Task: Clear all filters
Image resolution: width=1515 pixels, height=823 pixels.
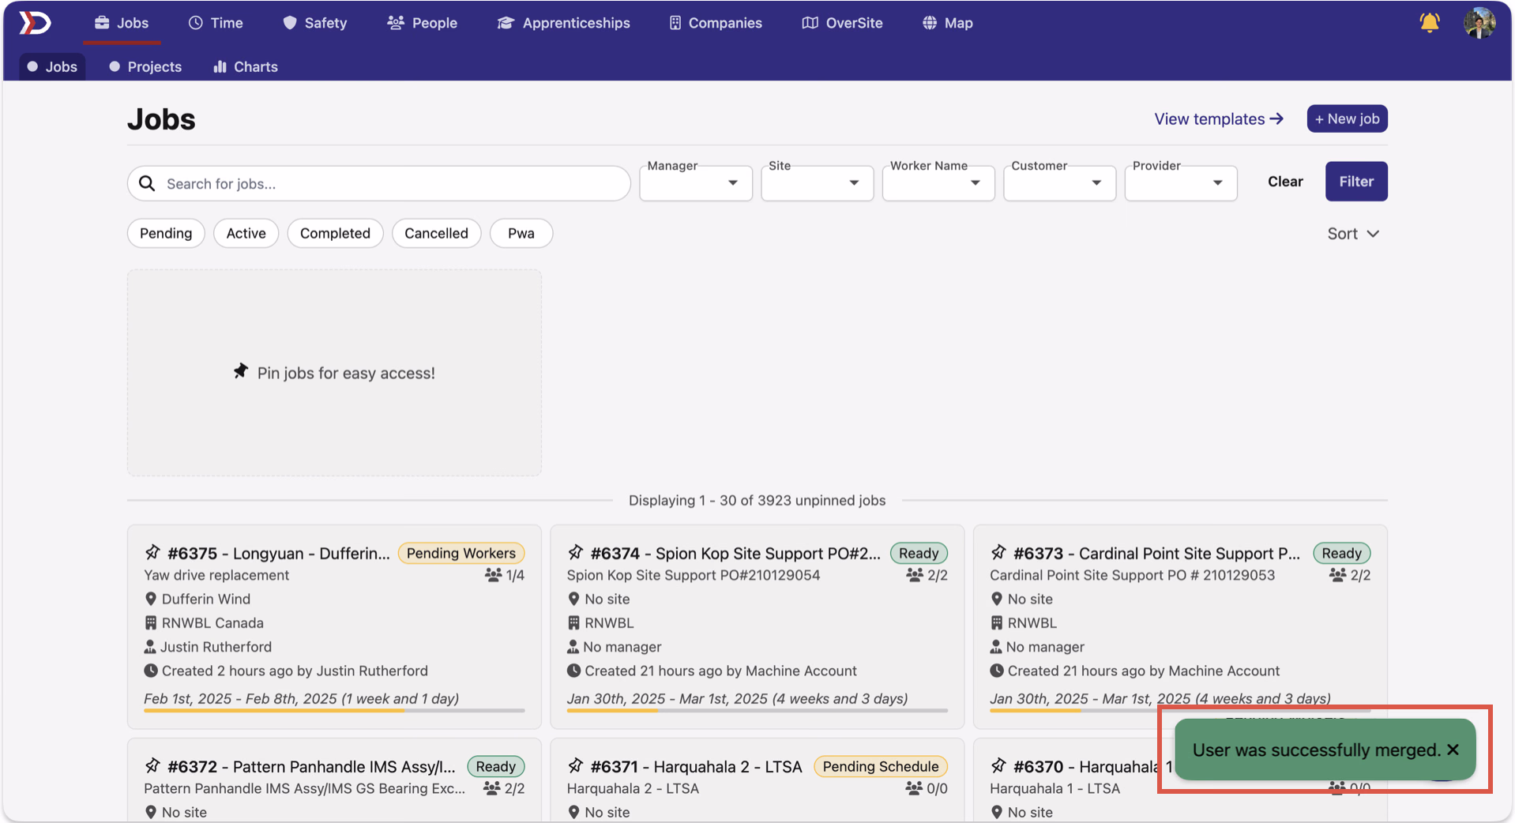Action: click(x=1285, y=181)
